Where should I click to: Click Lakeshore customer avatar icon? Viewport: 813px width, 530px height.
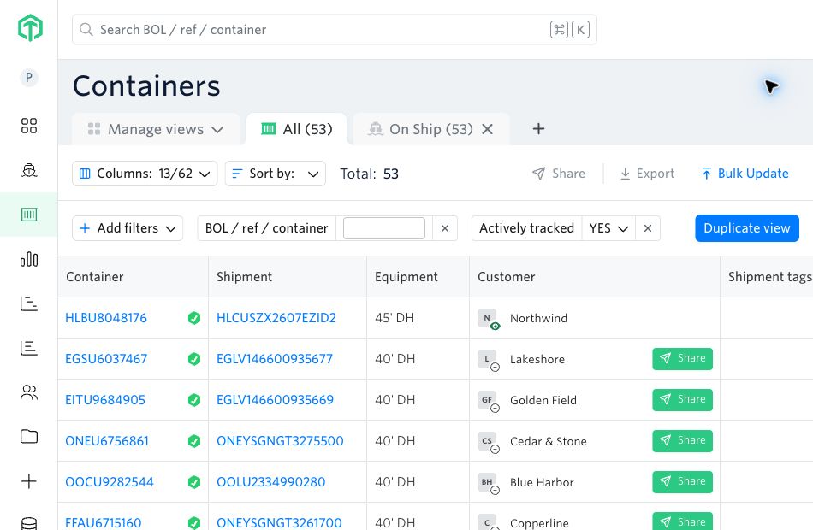[489, 360]
